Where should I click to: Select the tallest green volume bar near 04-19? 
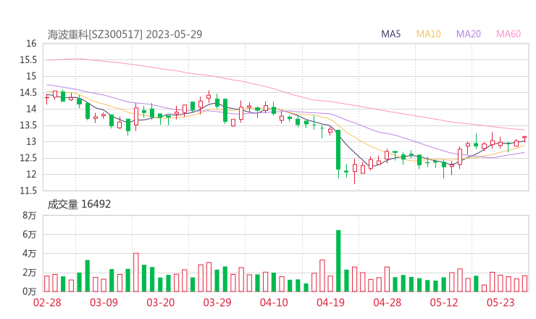[338, 261]
